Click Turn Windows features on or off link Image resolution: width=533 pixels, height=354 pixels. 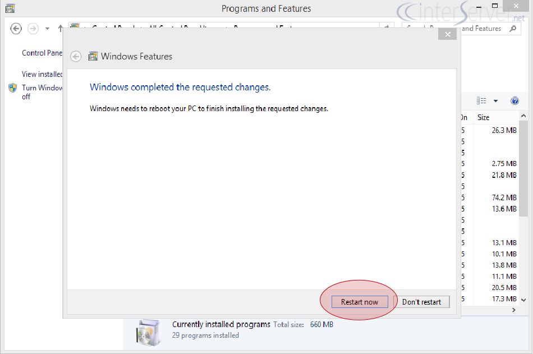coord(42,92)
